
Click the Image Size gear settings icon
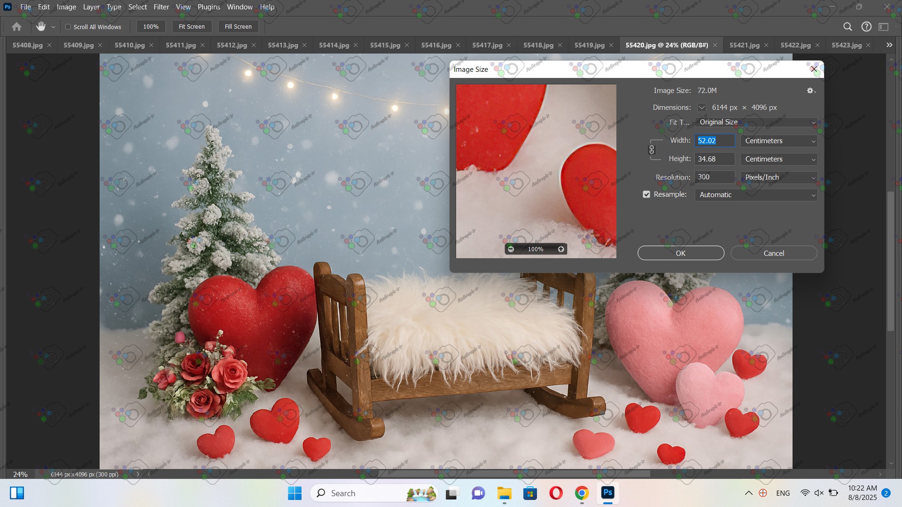point(810,91)
